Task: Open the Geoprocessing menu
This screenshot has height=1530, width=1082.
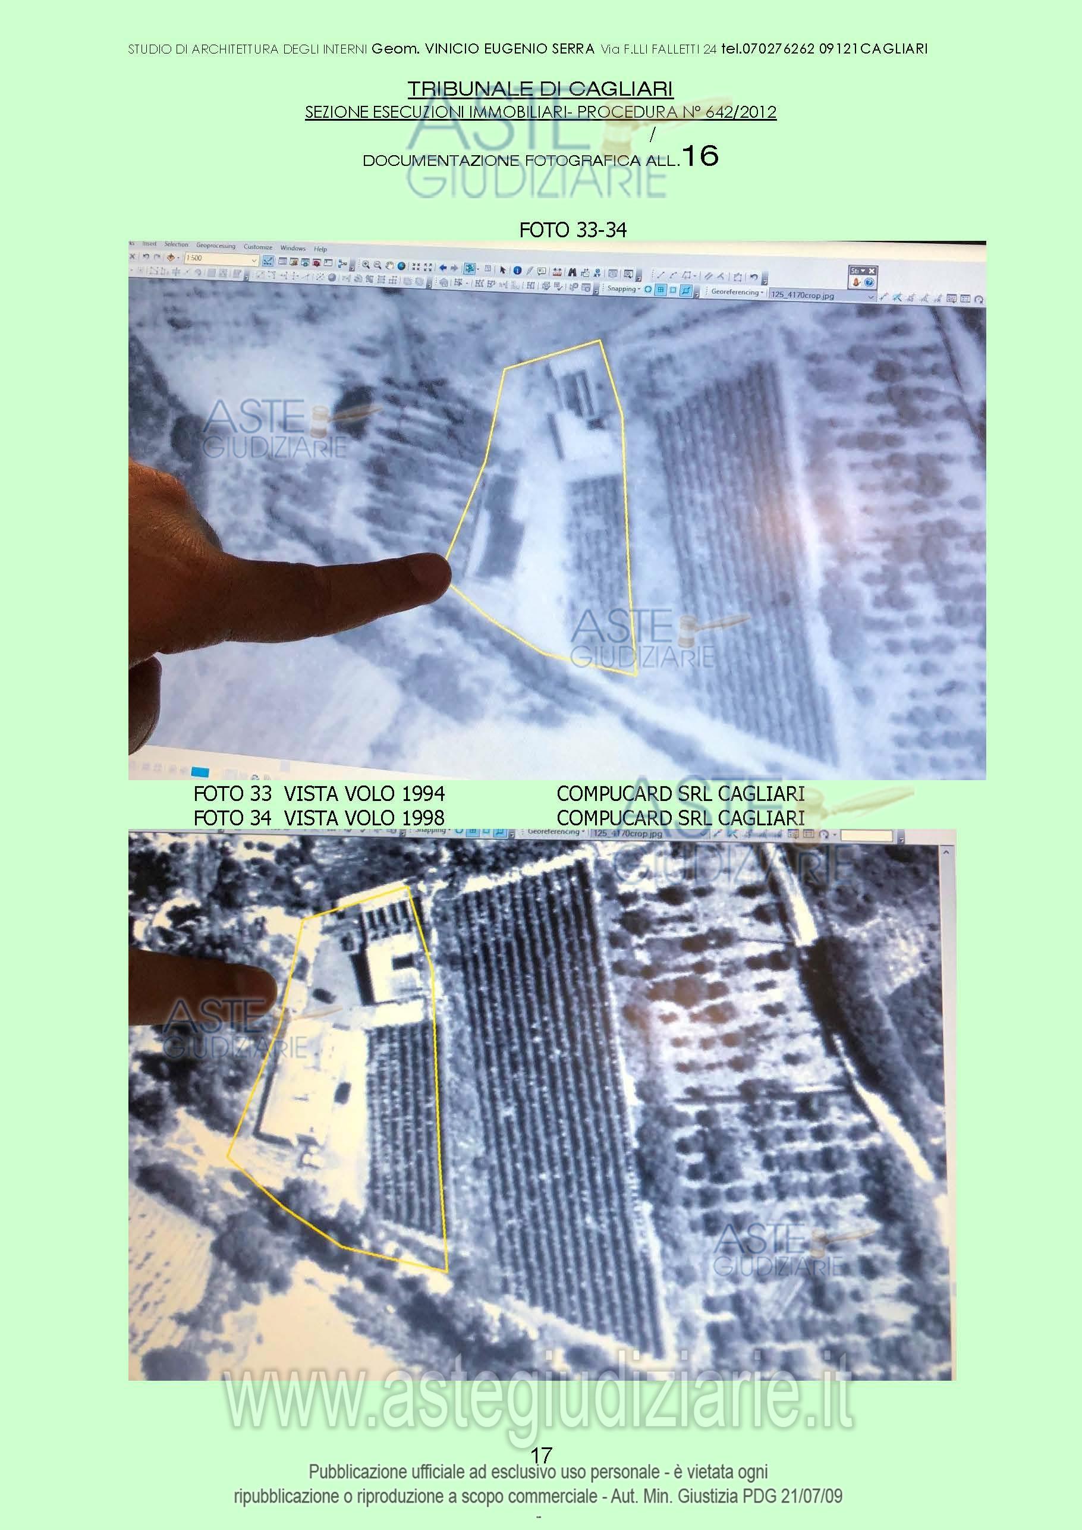Action: [215, 246]
